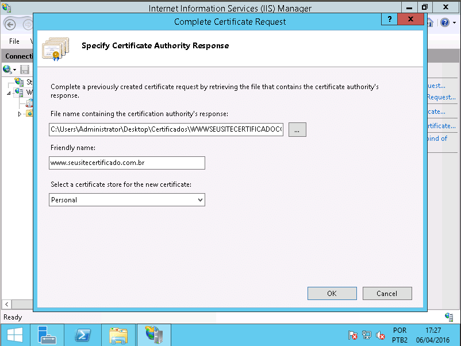Click the 'rtificate...' action link in Actions pane
Image resolution: width=461 pixels, height=346 pixels.
[x=441, y=126]
